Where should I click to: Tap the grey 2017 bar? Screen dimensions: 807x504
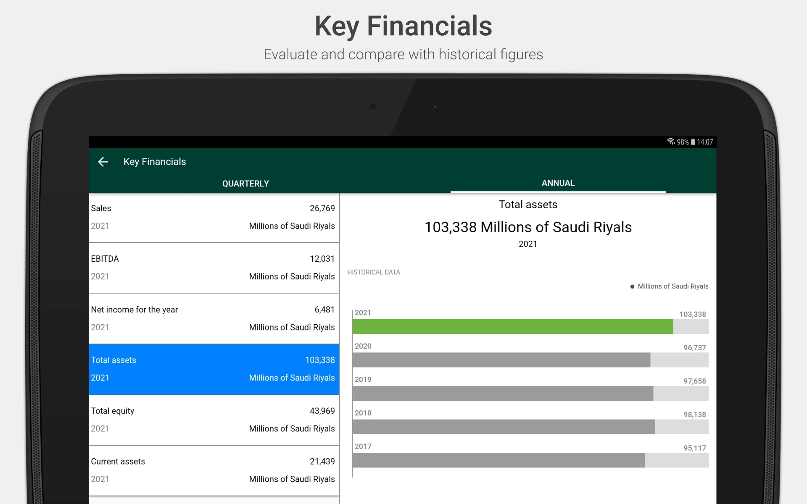(x=499, y=460)
